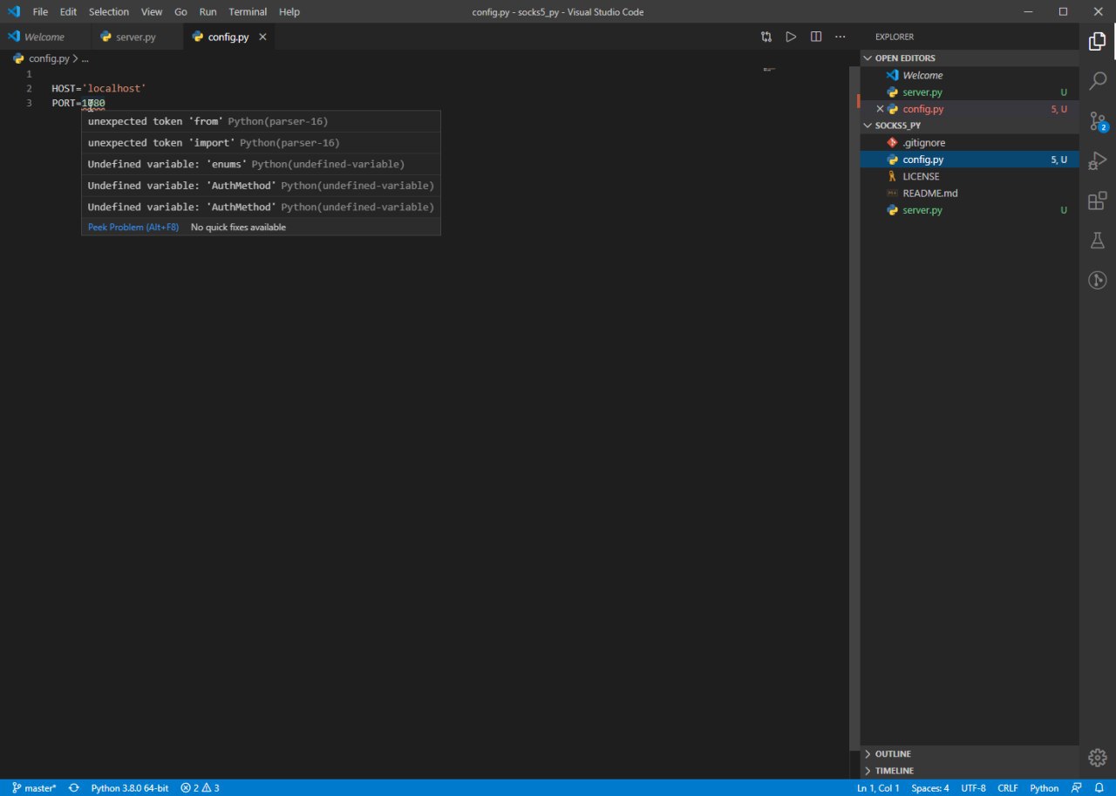Change line ending via CRLF
The image size is (1116, 796).
[1008, 787]
